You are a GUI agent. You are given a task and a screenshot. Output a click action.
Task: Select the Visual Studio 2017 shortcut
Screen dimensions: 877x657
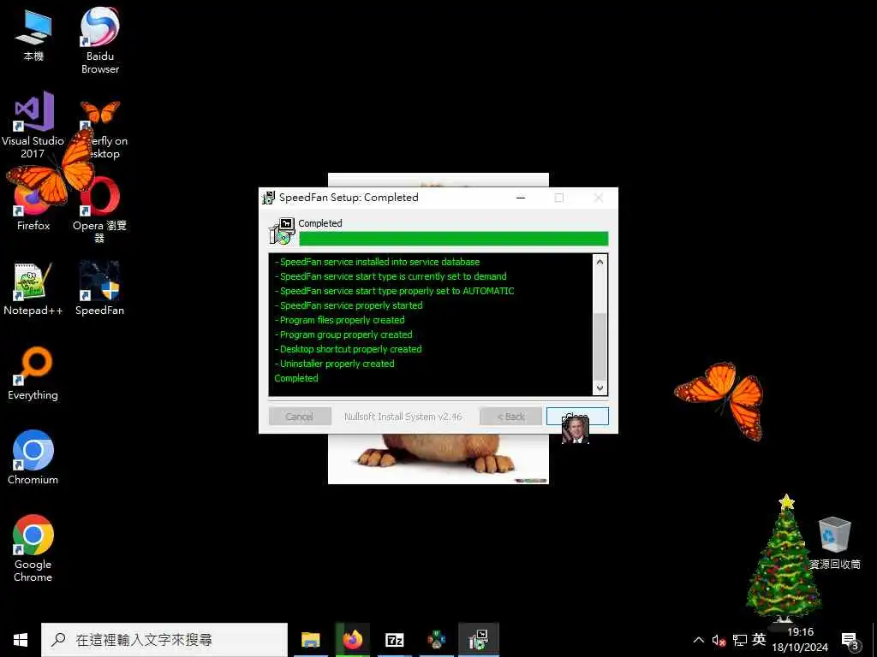tap(33, 125)
